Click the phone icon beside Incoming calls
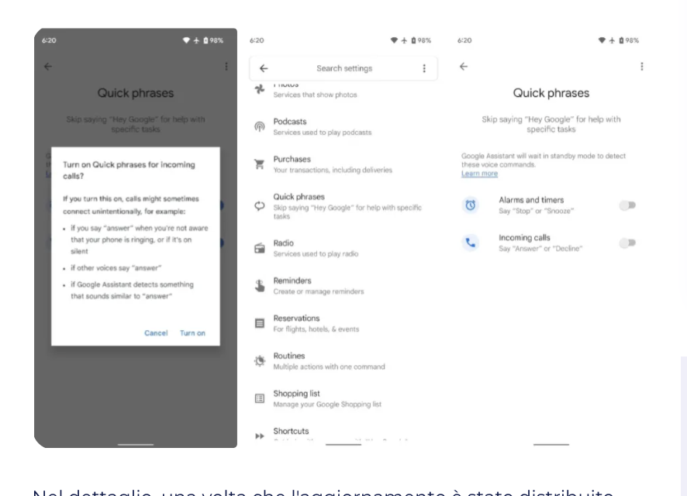 pos(472,243)
